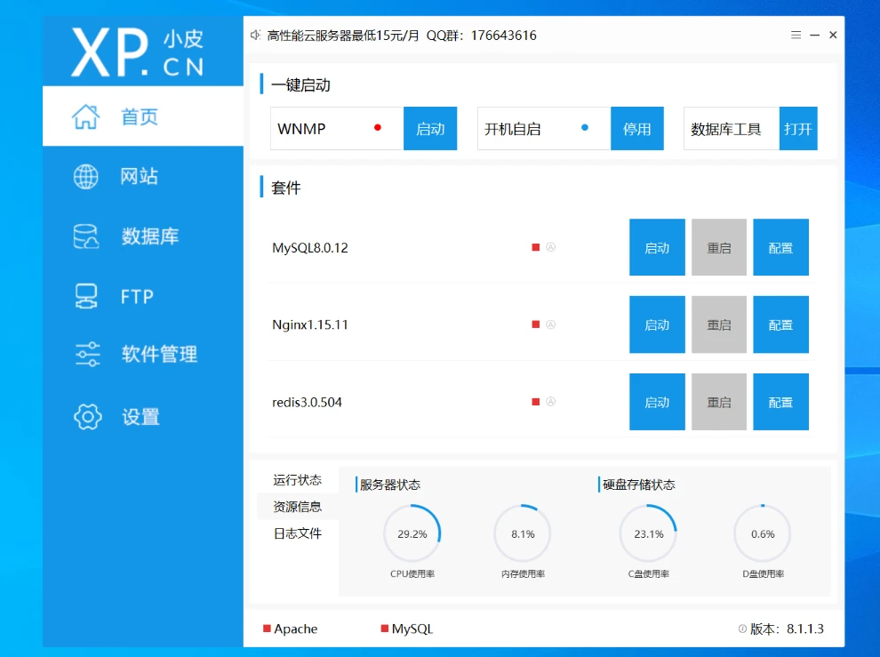The height and width of the screenshot is (657, 880).
Task: Click the FTP server icon
Action: pyautogui.click(x=86, y=296)
